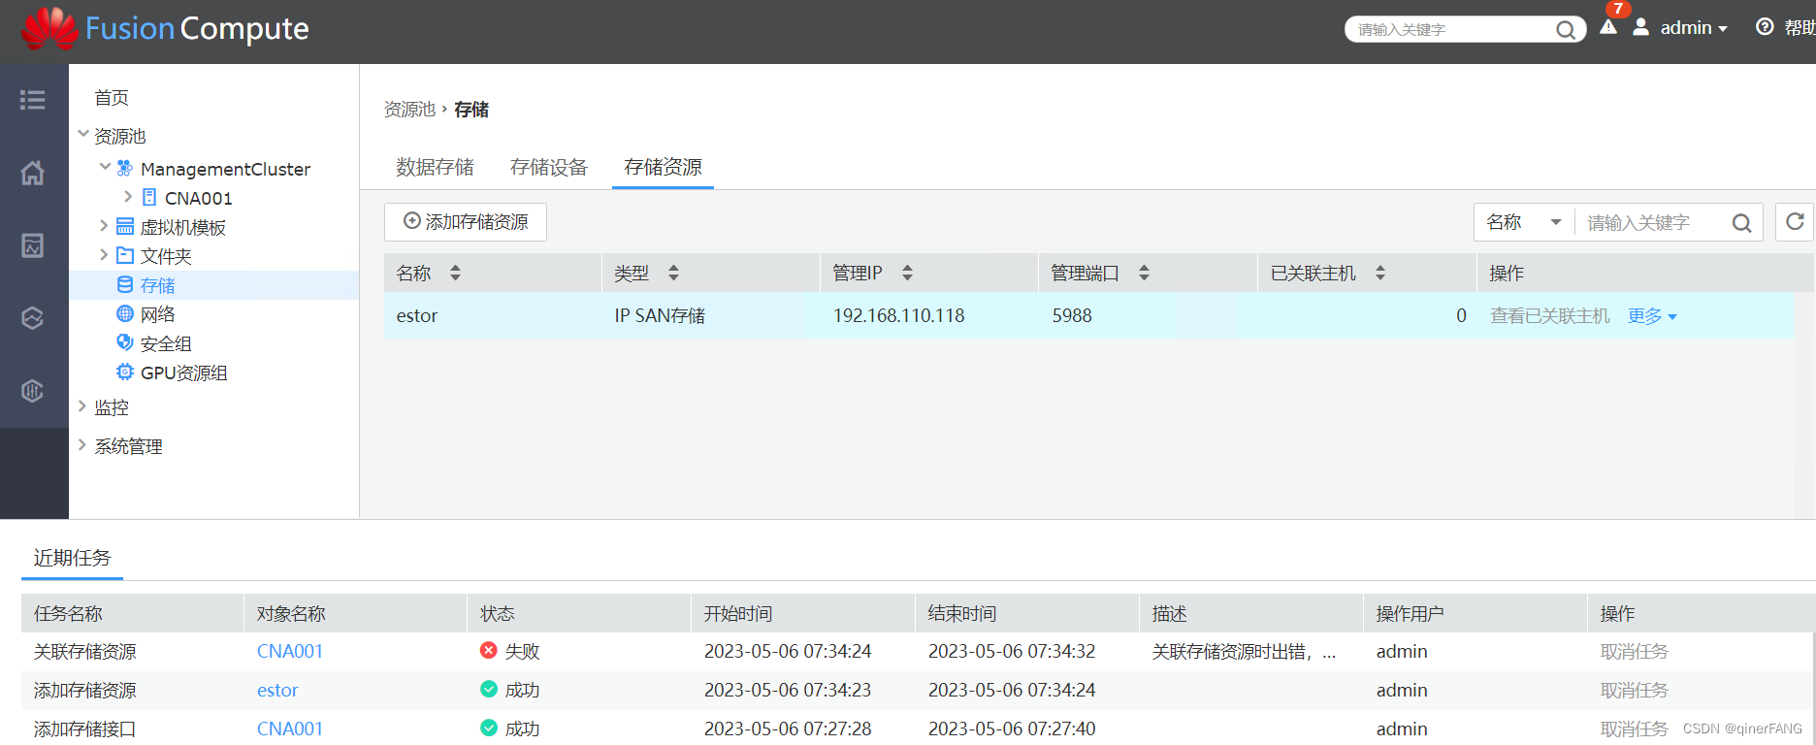Select the 近期任务 tab
This screenshot has height=745, width=1816.
click(73, 558)
